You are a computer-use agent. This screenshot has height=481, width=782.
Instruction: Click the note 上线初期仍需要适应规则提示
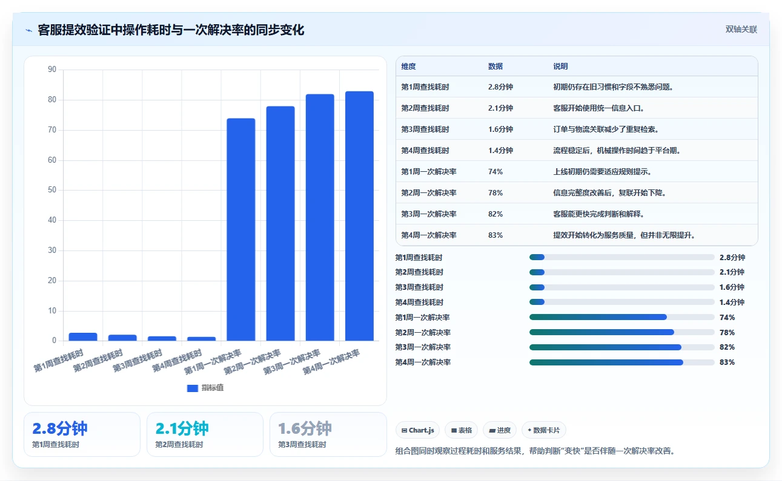(603, 171)
